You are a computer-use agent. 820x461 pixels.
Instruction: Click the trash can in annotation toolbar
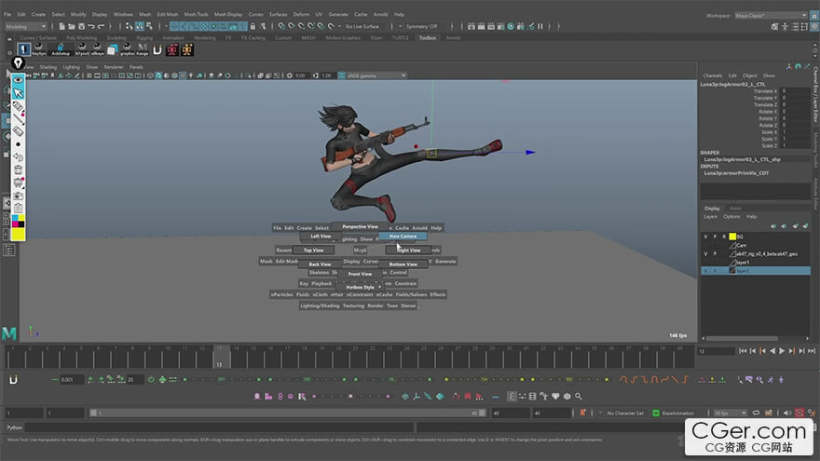(x=19, y=169)
